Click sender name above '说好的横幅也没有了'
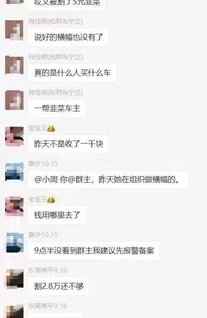 click(x=55, y=21)
